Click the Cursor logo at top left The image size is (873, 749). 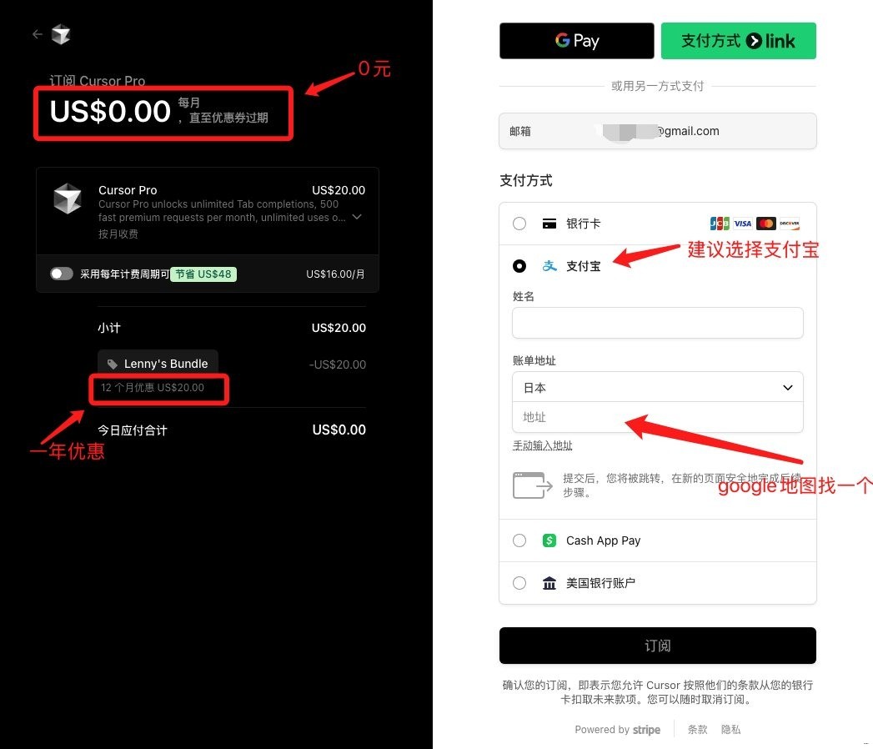61,34
